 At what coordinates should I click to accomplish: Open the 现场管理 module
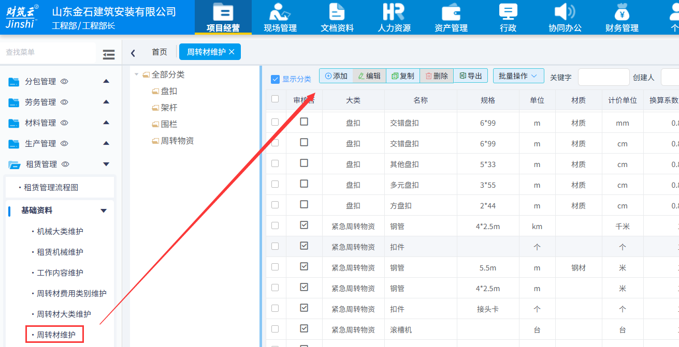click(280, 18)
